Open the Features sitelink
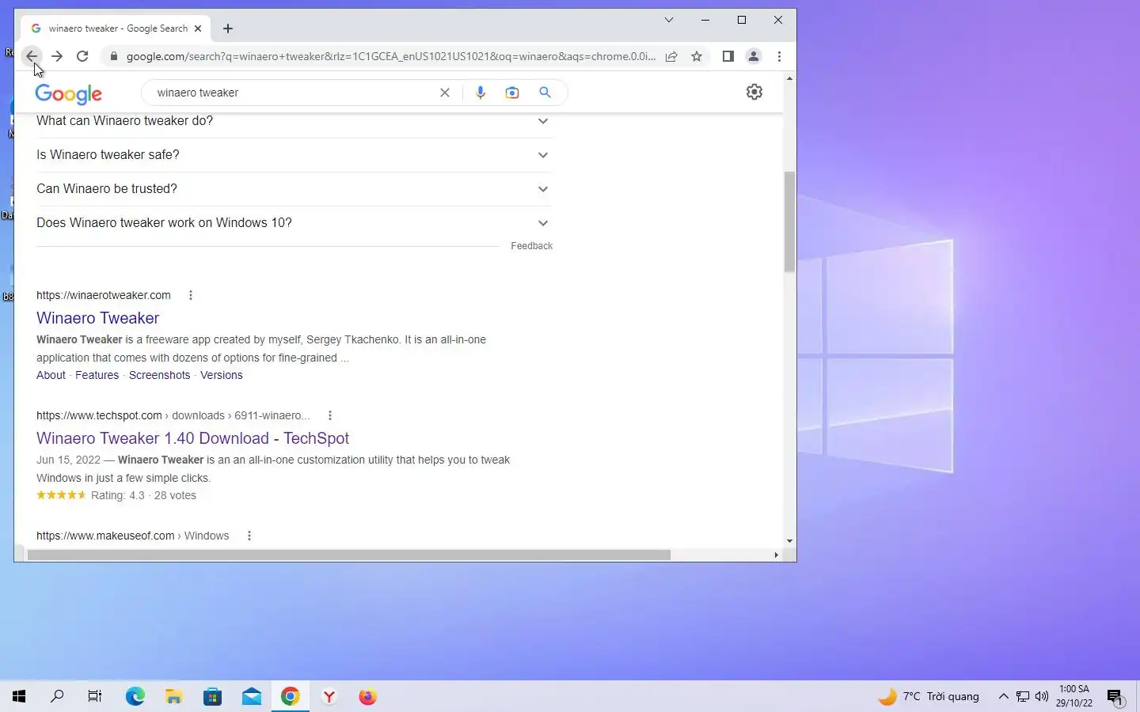Viewport: 1140px width, 712px height. (97, 375)
